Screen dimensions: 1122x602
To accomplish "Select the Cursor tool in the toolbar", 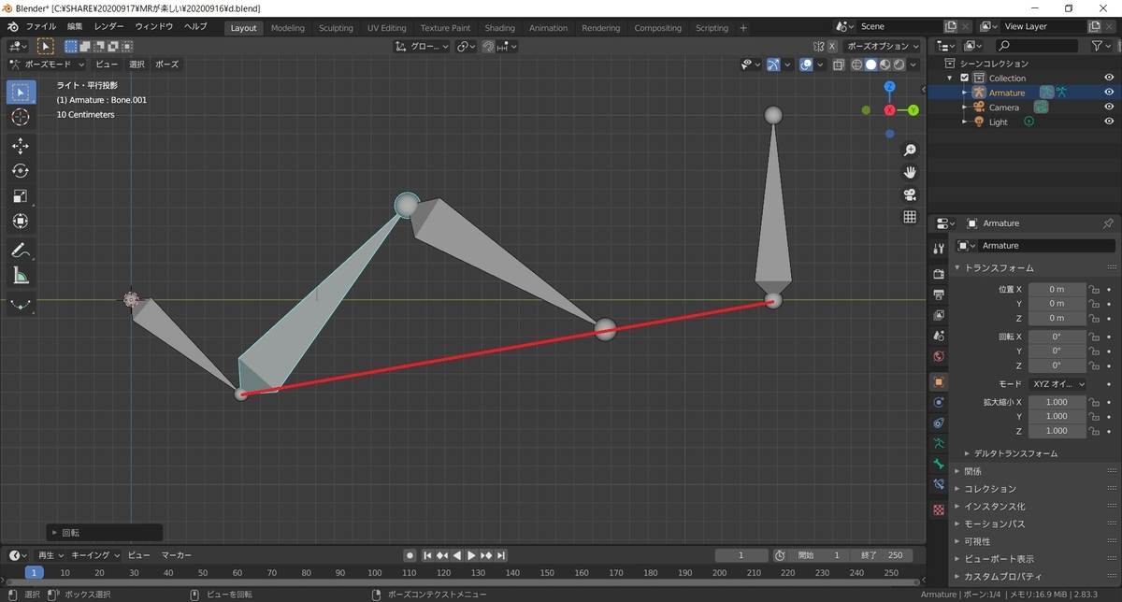I will click(x=21, y=118).
